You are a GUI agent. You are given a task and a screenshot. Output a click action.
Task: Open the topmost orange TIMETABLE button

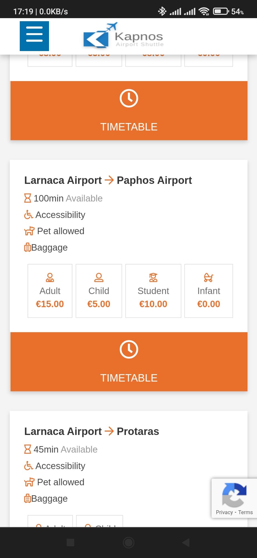[129, 110]
